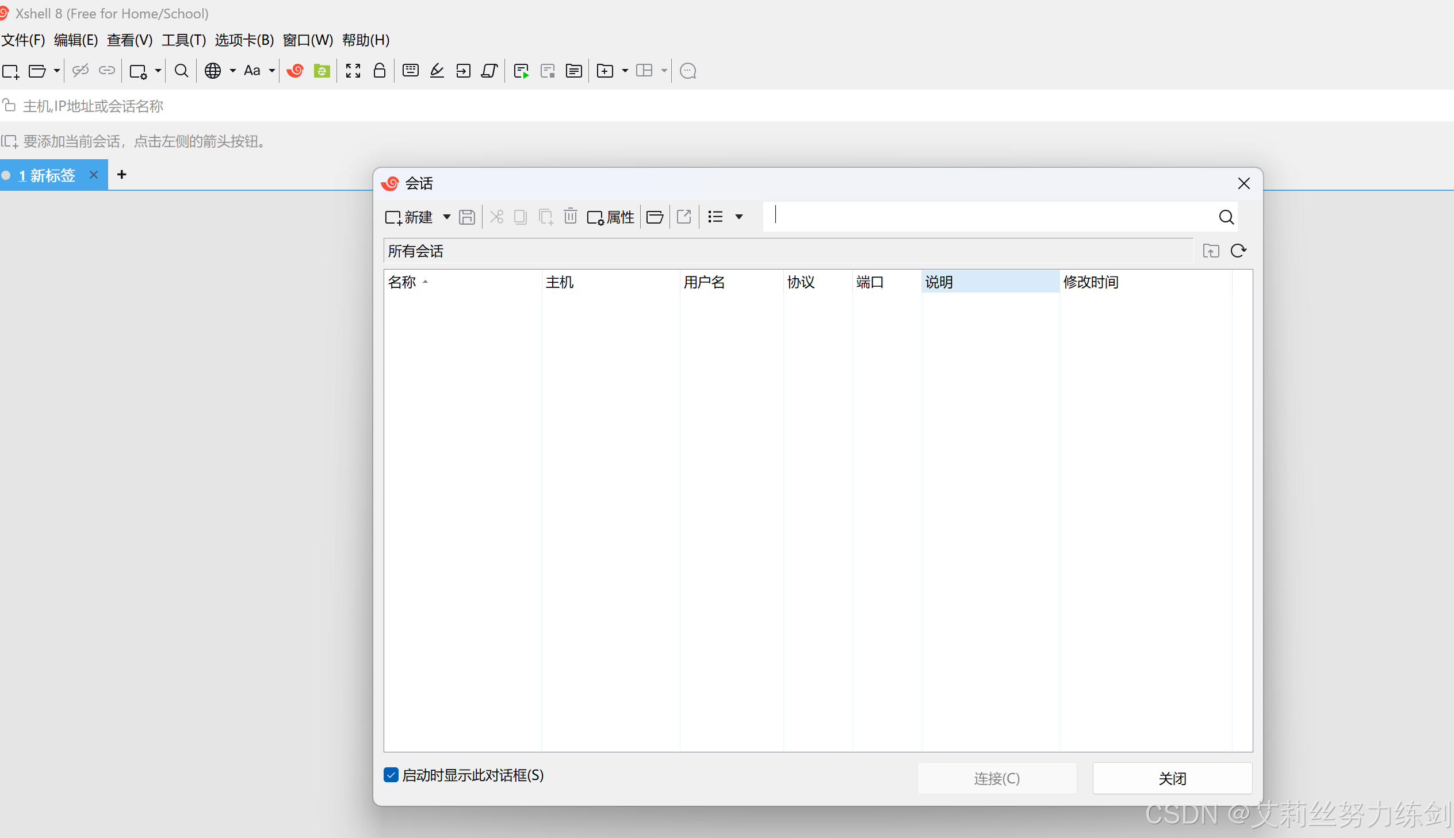Click the open folder icon in sessions dialog
1454x838 pixels.
coord(655,217)
